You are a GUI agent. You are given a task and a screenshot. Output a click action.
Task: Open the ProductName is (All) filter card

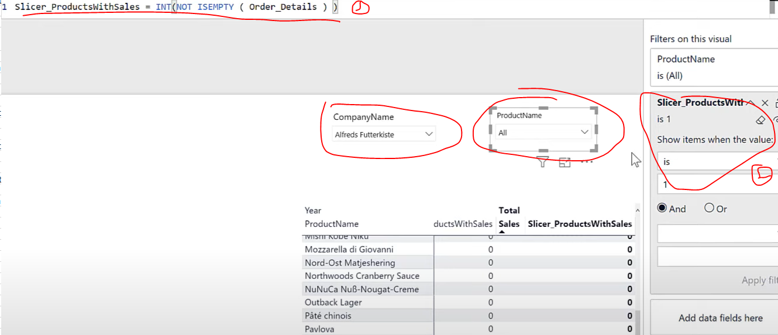point(714,67)
